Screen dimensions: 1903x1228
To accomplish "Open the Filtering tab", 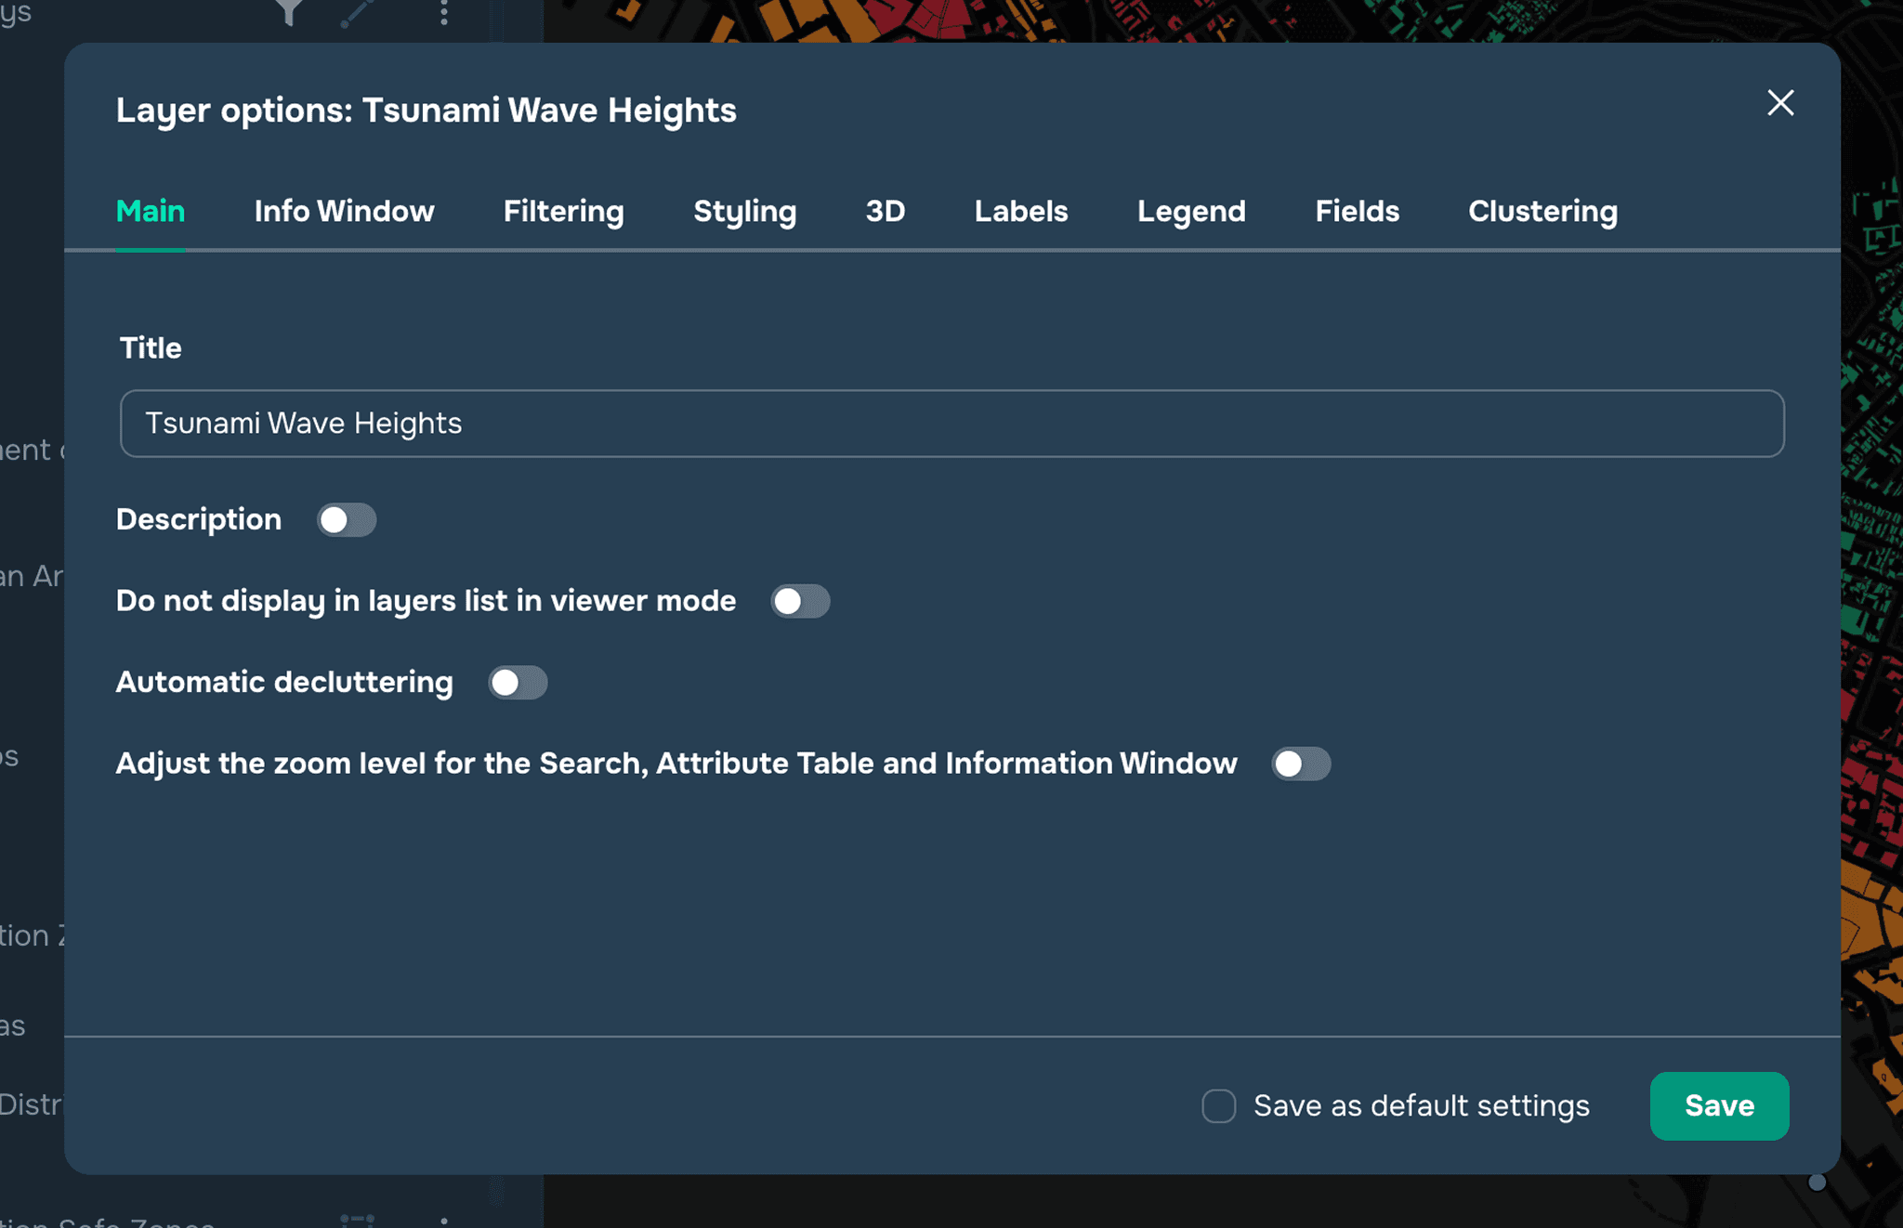I will coord(563,212).
